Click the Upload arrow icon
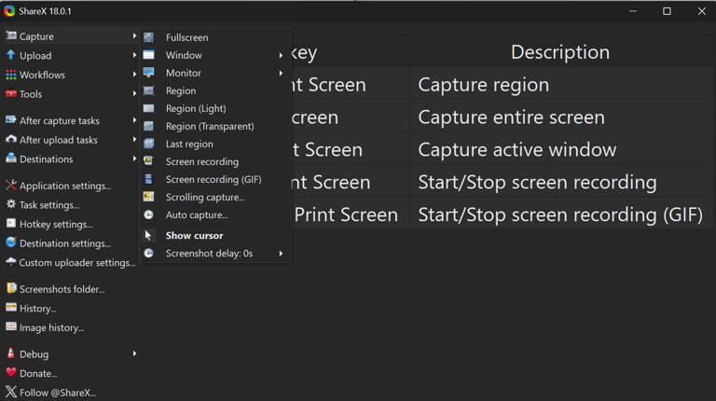The height and width of the screenshot is (401, 716). point(11,55)
